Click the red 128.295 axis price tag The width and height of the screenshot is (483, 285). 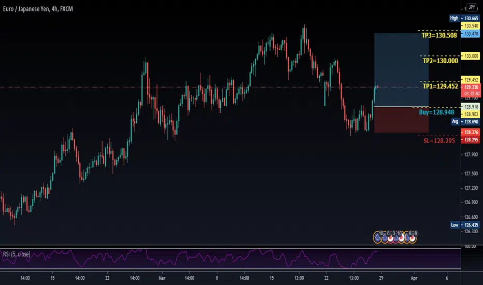(x=471, y=139)
